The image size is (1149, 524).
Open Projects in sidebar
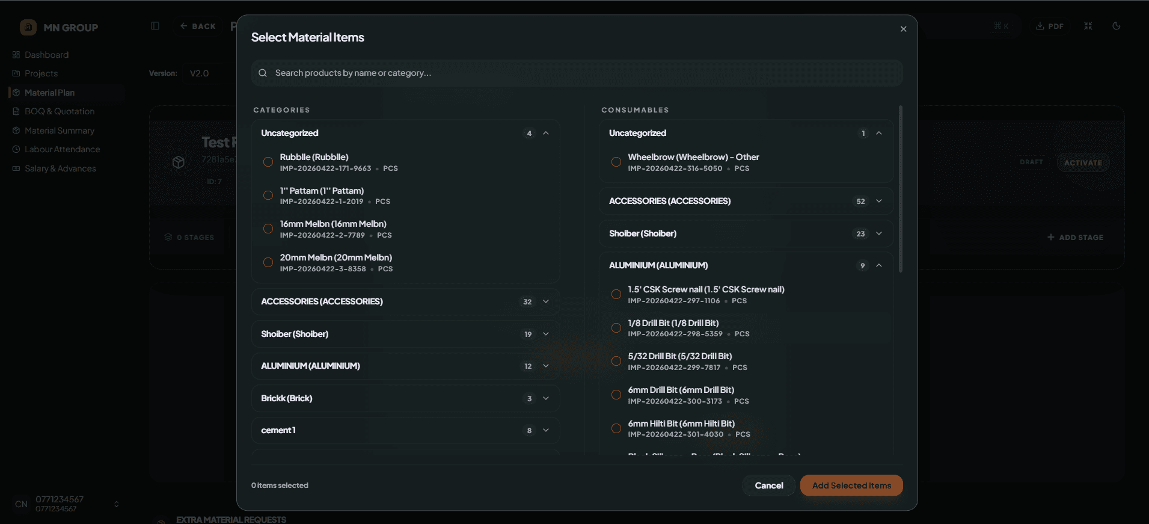pyautogui.click(x=41, y=73)
